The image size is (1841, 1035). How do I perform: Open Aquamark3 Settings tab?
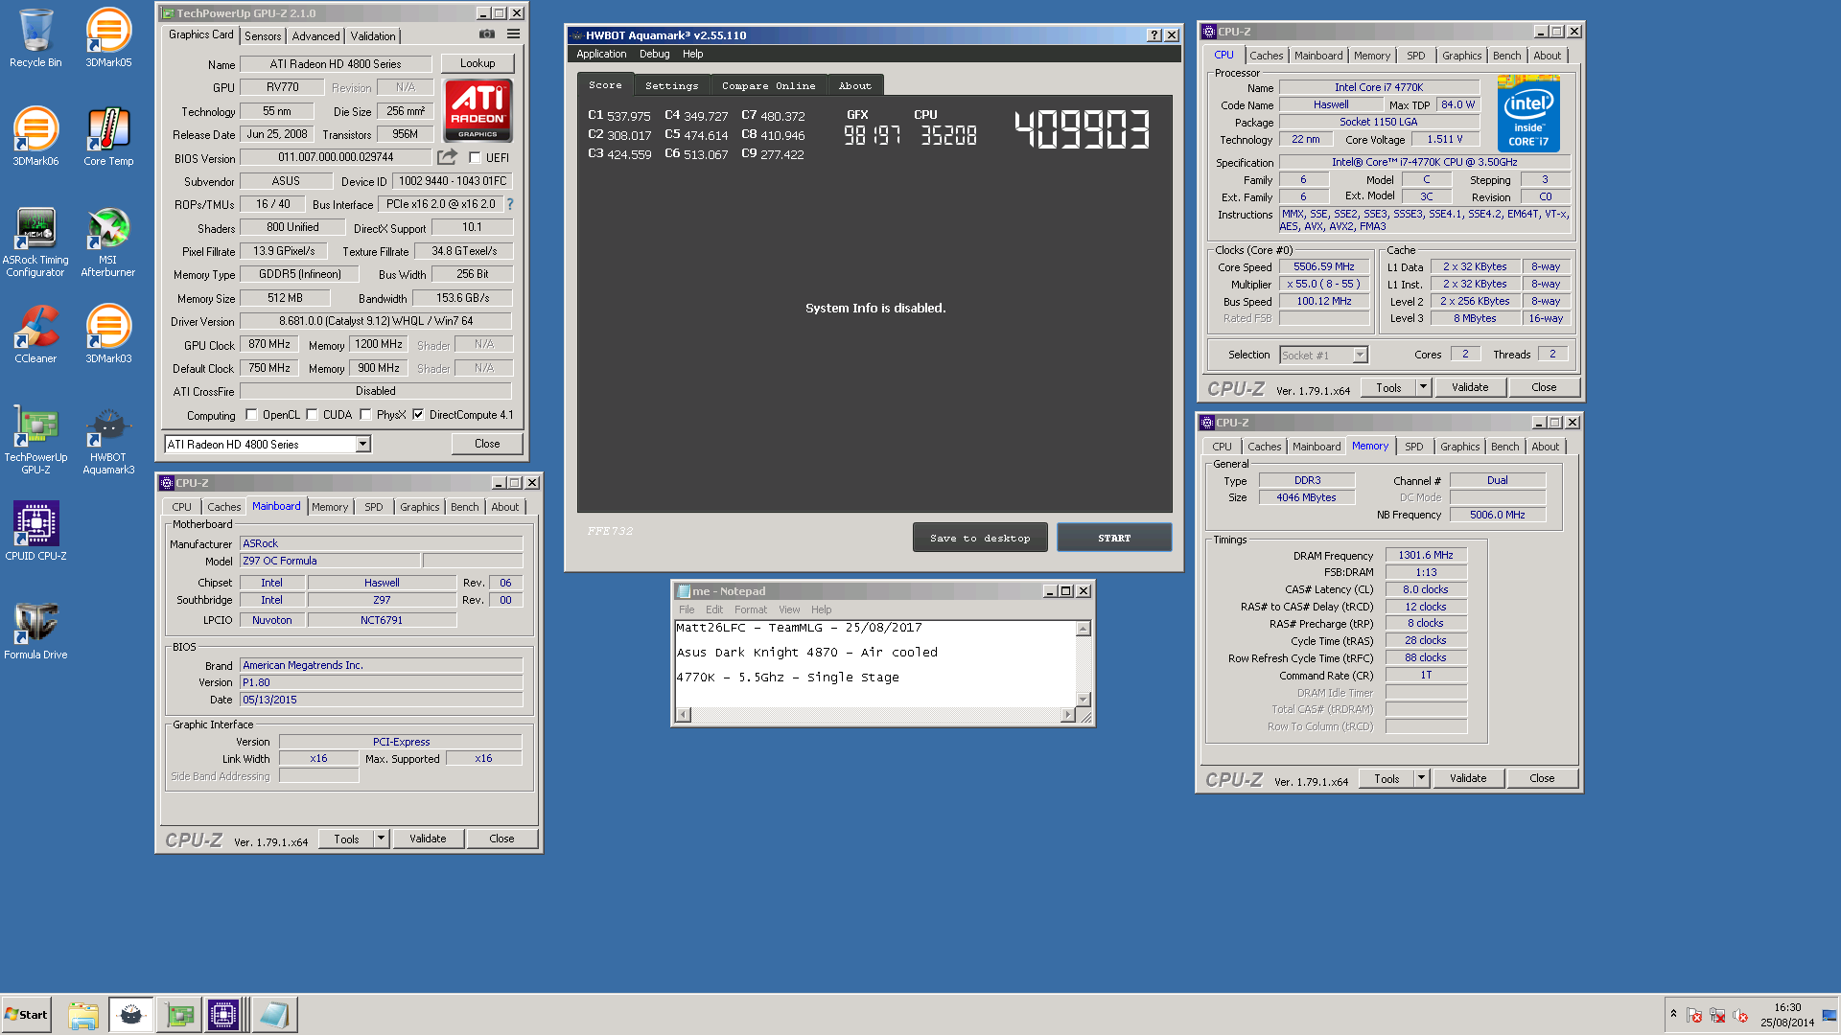pos(671,85)
